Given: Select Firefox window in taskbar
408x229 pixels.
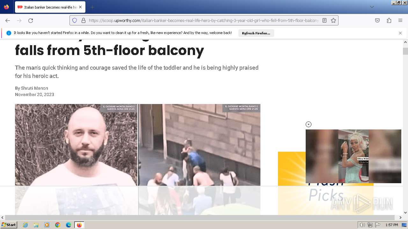Looking at the screenshot, I should pyautogui.click(x=79, y=225).
